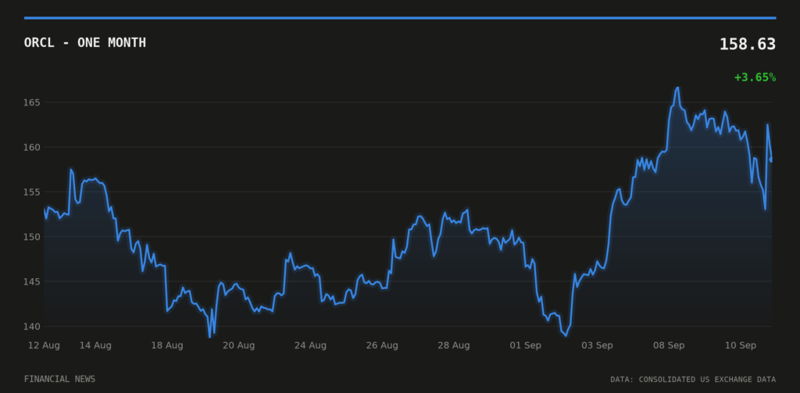The height and width of the screenshot is (393, 800).
Task: Select the 12 Aug date label
Action: click(44, 345)
